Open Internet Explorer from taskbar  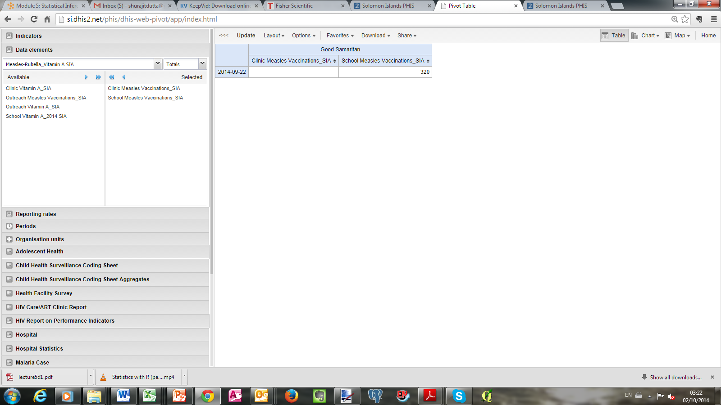coord(40,396)
